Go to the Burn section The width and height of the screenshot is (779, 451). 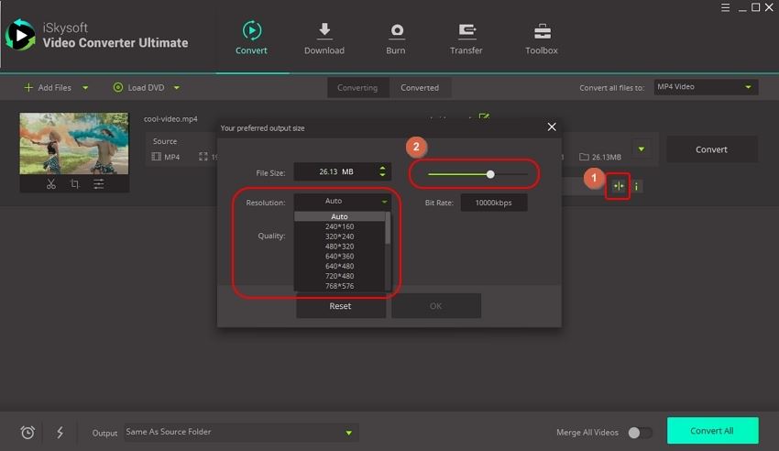point(396,38)
